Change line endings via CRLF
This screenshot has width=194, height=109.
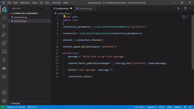(169, 107)
